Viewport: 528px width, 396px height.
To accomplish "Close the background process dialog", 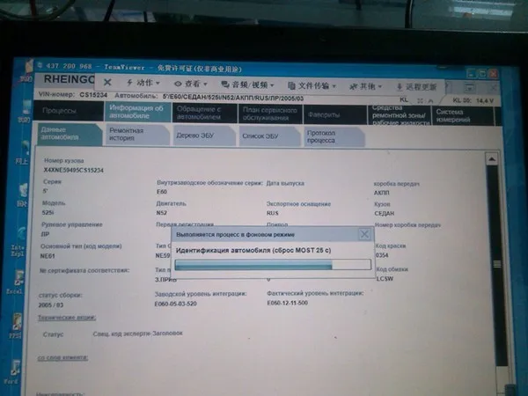I will click(364, 234).
